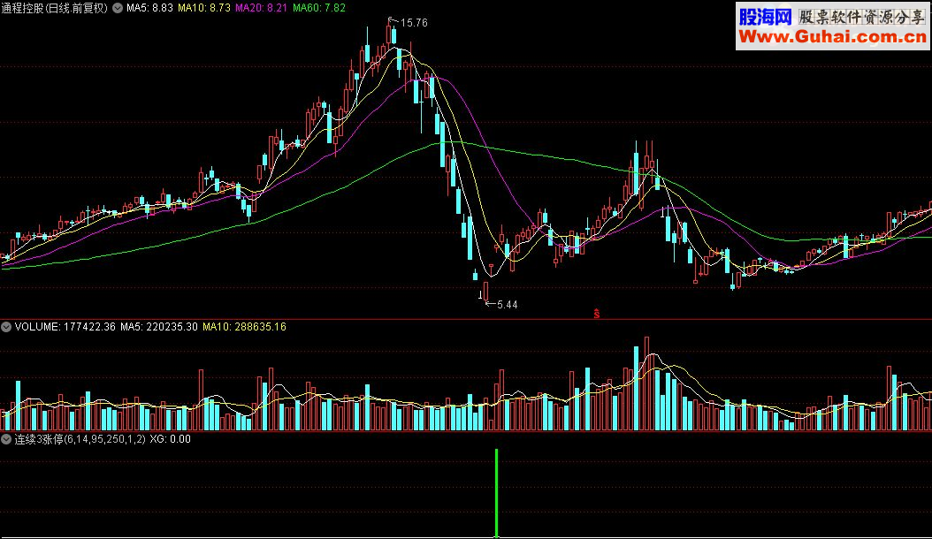
Task: Open the 连续3涨停 indicator dropdown icon
Action: point(6,439)
